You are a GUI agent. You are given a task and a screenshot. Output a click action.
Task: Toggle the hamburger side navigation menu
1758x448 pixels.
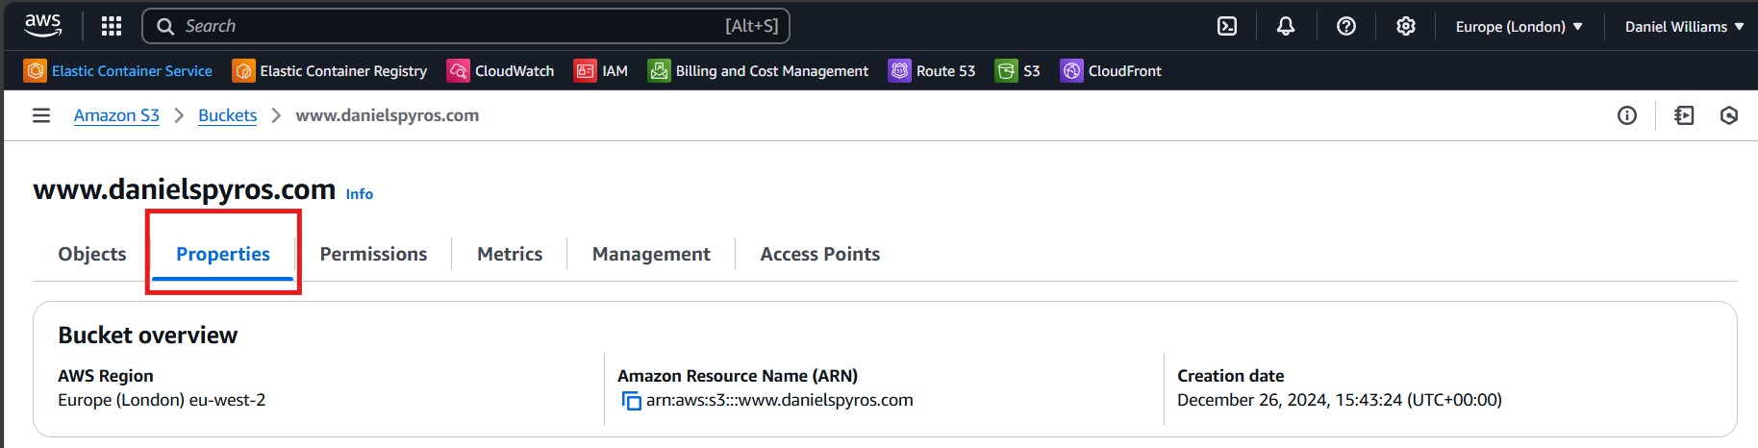coord(41,115)
